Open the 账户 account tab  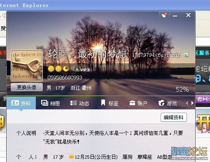point(138,103)
